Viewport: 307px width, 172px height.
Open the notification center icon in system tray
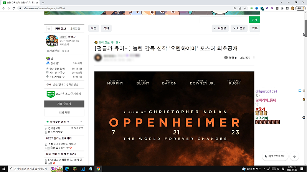click(302, 169)
